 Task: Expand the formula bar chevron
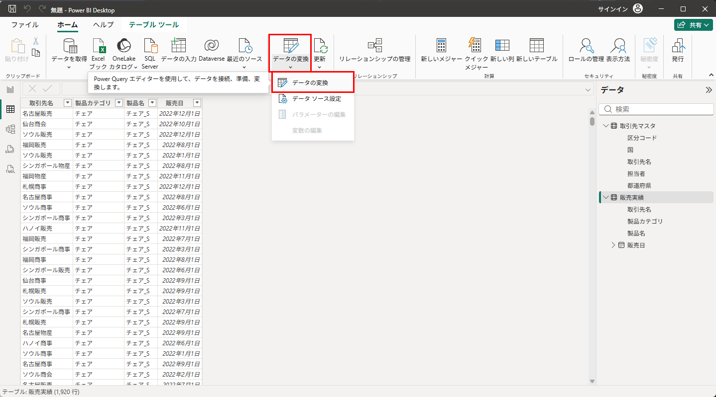pyautogui.click(x=588, y=89)
